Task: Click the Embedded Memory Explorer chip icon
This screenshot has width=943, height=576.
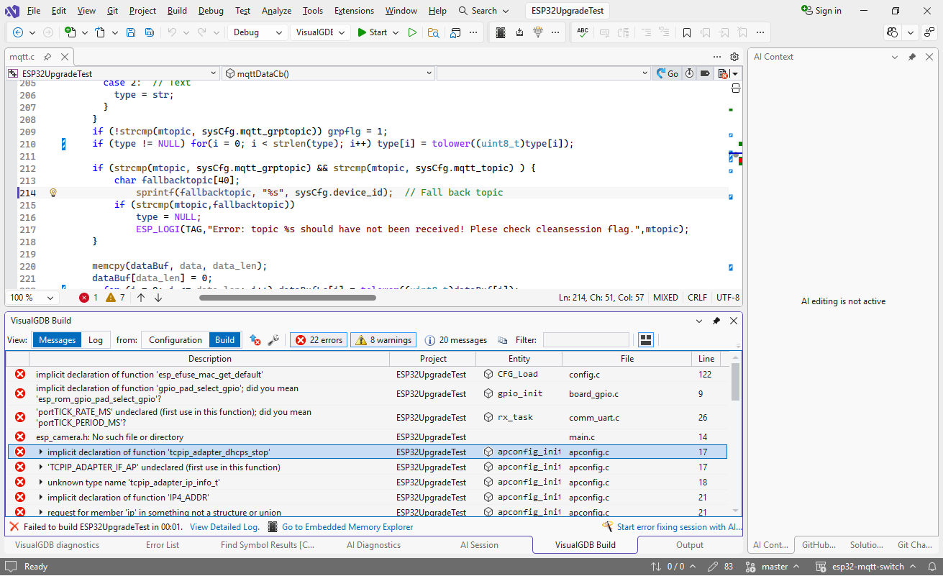Action: click(x=273, y=527)
